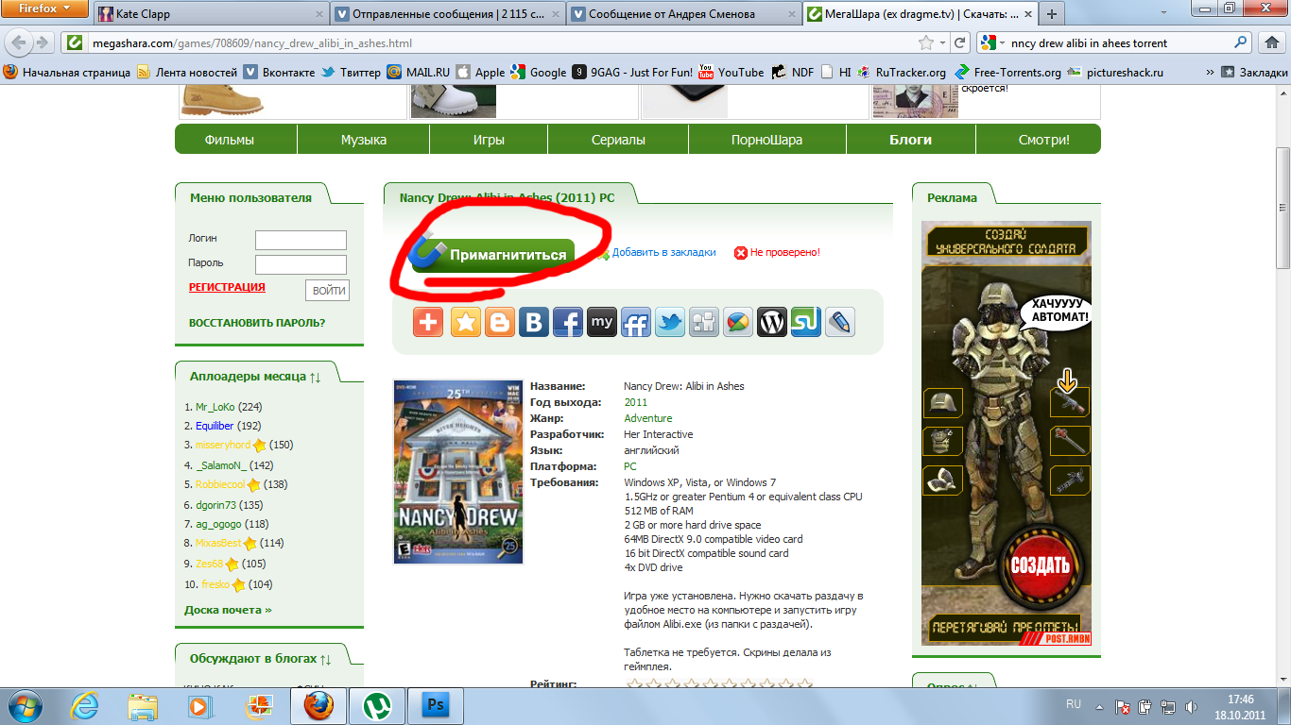Open Вконтакте bookmark in bookmarks bar
The width and height of the screenshot is (1291, 725).
coord(279,72)
